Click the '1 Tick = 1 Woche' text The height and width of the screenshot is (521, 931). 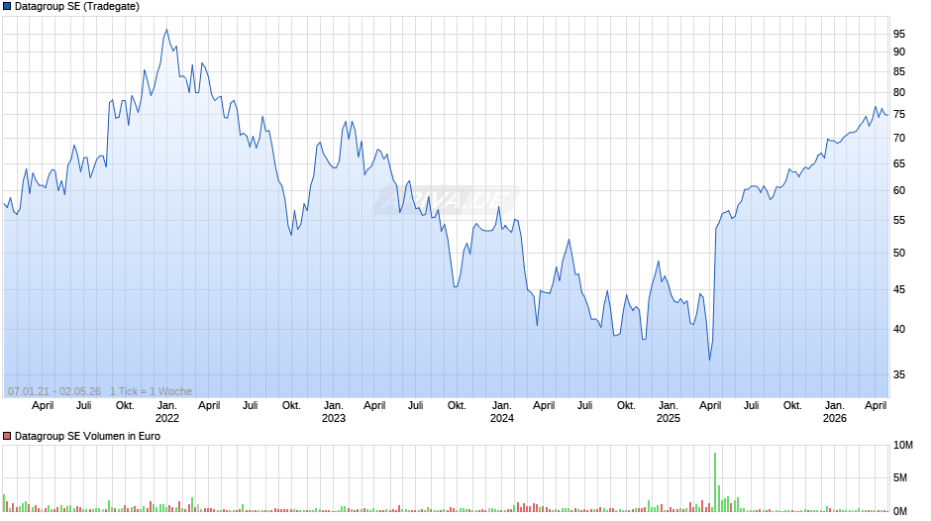coord(151,391)
